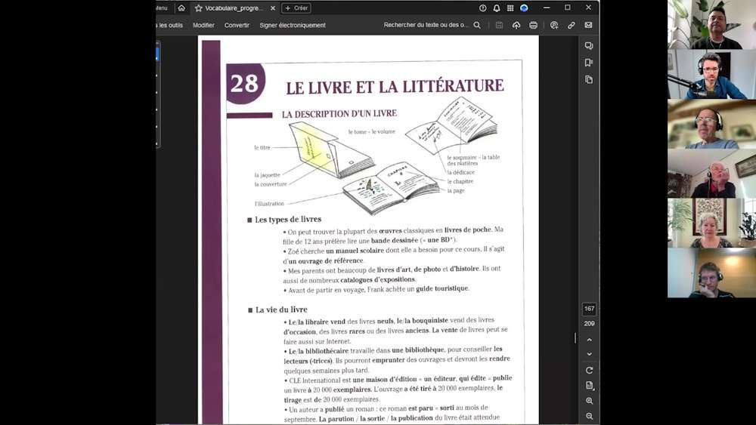This screenshot has width=756, height=425.
Task: Click the share with others icon
Action: (x=554, y=25)
